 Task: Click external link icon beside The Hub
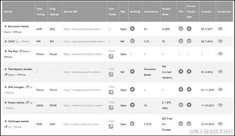[21, 51]
